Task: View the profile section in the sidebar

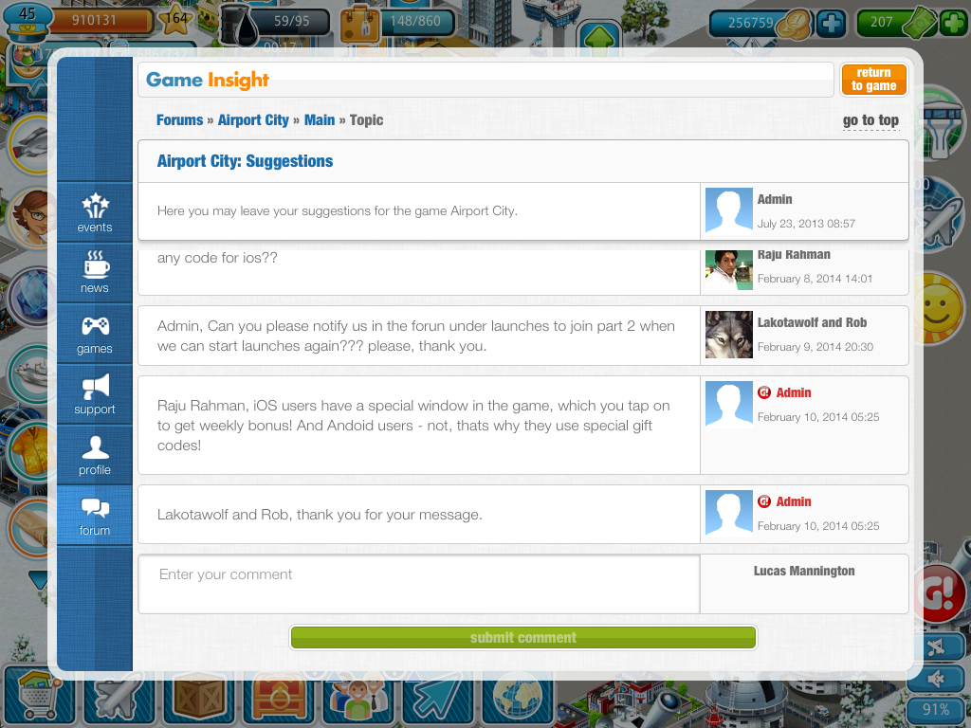Action: click(95, 455)
